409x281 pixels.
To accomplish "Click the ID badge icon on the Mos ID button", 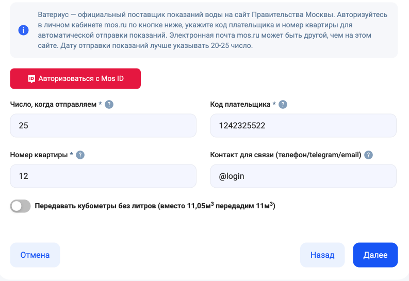I will pos(31,79).
